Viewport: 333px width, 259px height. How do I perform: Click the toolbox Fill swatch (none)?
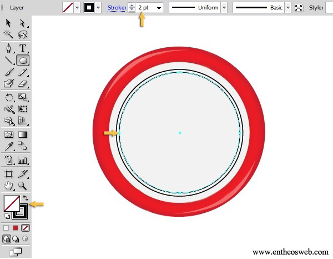point(11,202)
